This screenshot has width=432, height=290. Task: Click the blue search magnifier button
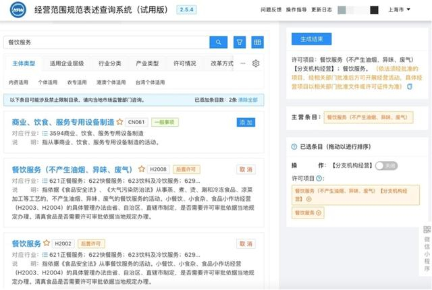(218, 42)
